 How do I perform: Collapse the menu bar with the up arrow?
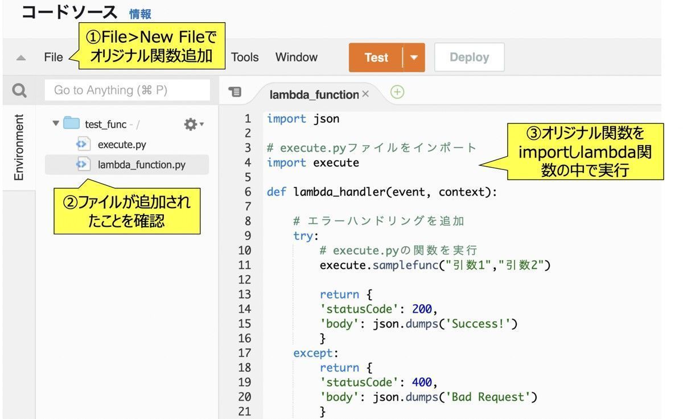click(20, 57)
